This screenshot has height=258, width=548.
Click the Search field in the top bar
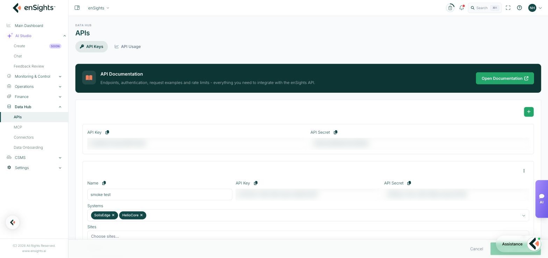(485, 8)
